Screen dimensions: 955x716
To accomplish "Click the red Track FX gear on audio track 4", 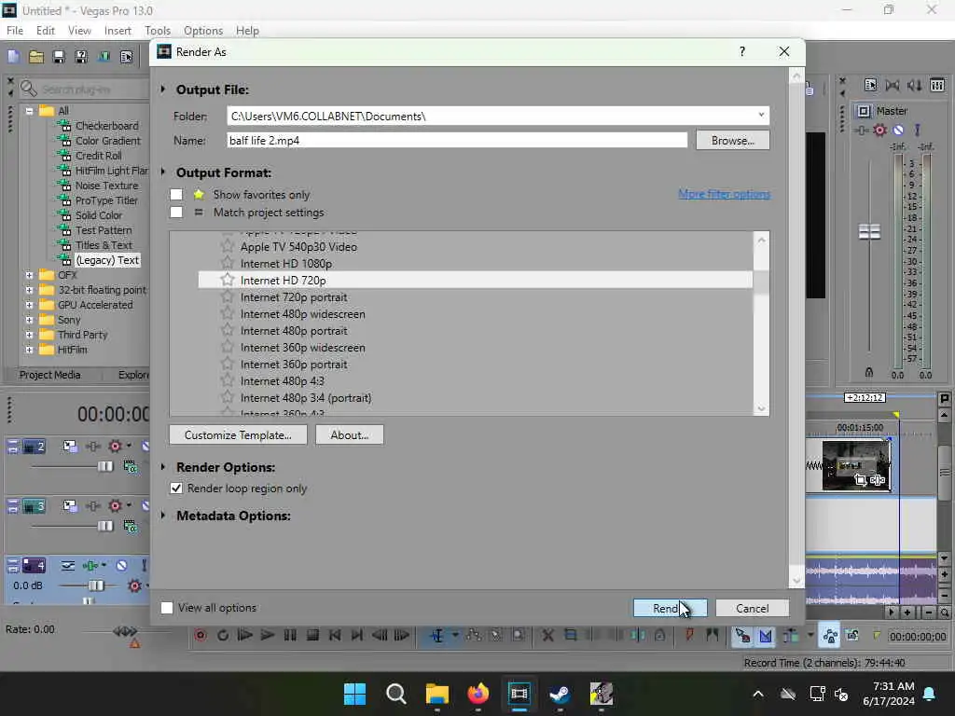I will [134, 585].
